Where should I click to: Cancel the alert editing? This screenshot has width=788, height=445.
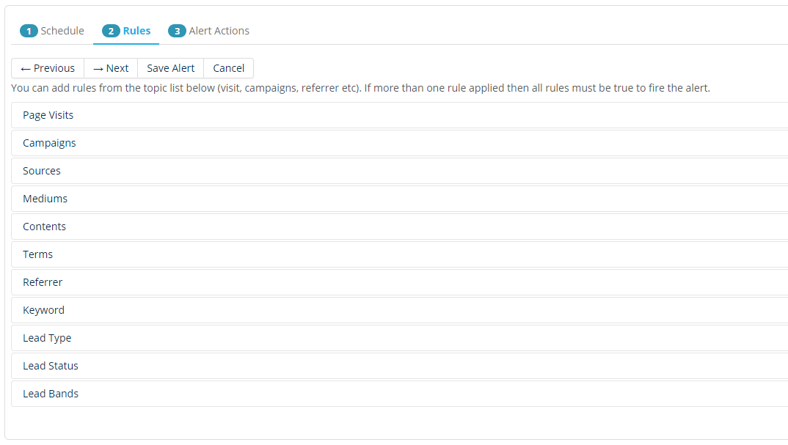point(228,68)
